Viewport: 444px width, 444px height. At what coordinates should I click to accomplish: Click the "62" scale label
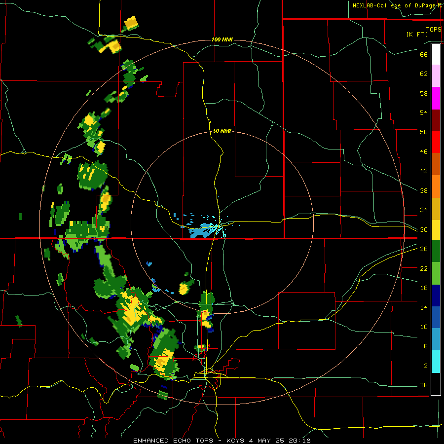coord(424,74)
